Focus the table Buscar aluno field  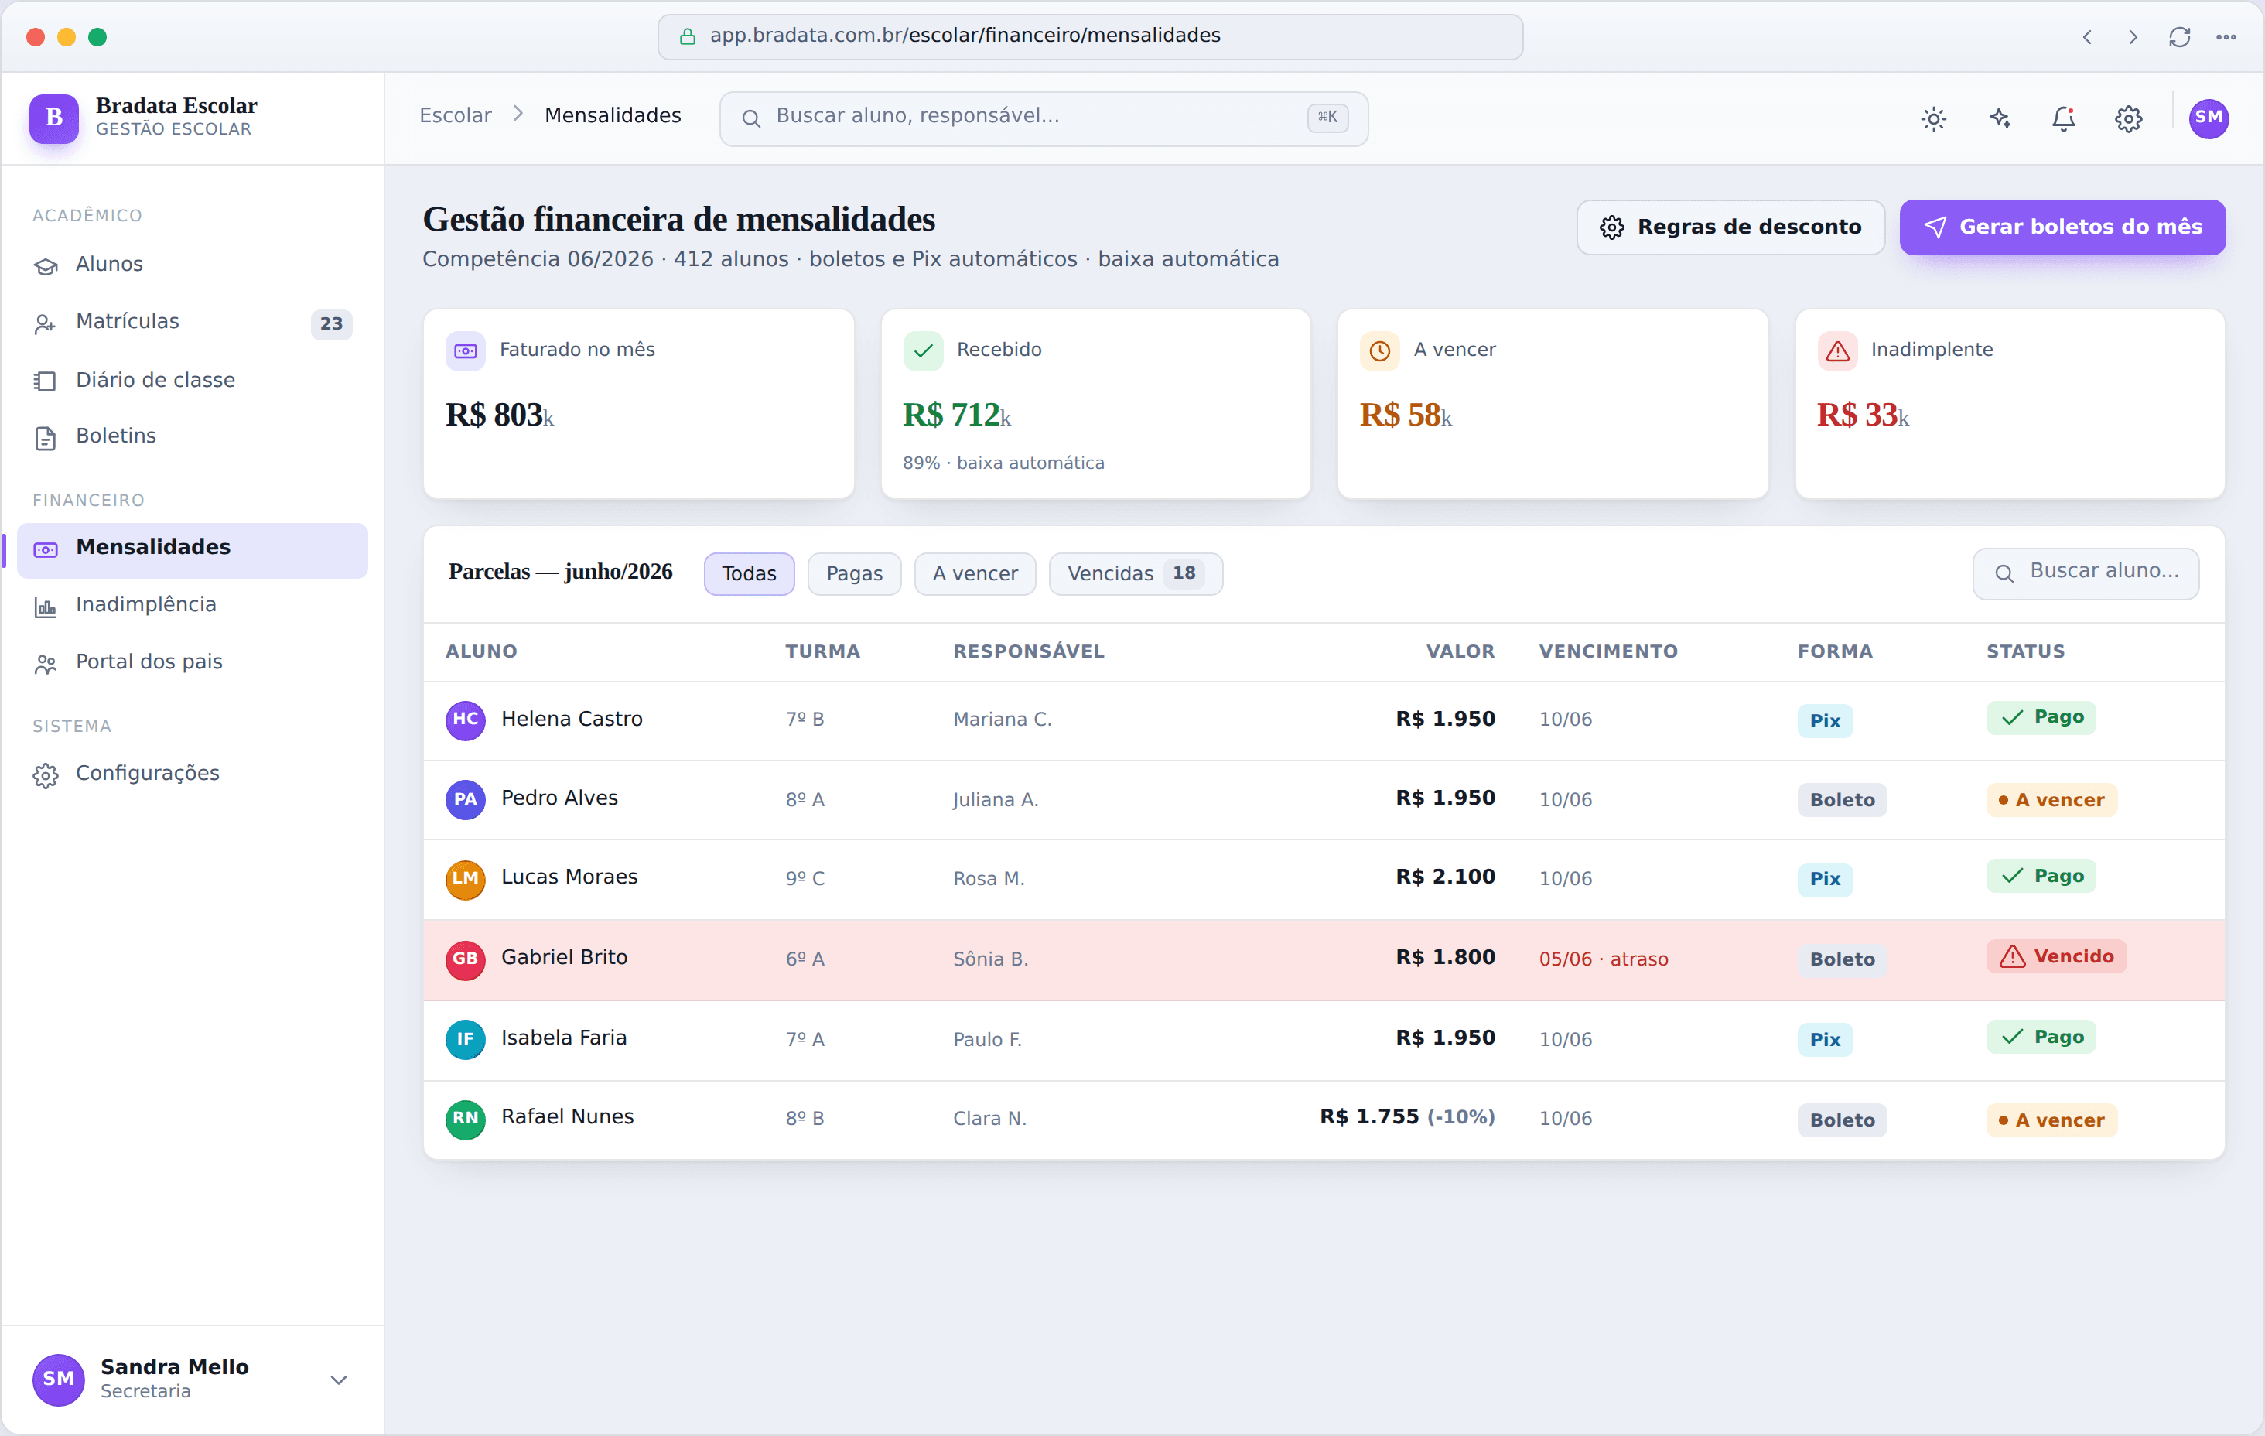coord(2085,573)
